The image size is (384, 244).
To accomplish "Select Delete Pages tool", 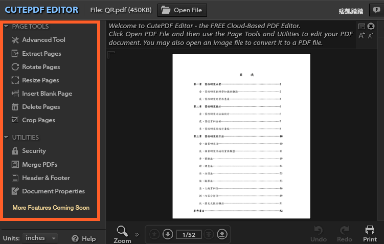I will click(36, 107).
